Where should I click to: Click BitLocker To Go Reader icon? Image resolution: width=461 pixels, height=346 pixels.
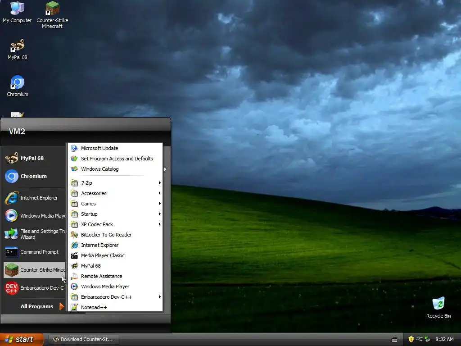click(x=74, y=235)
